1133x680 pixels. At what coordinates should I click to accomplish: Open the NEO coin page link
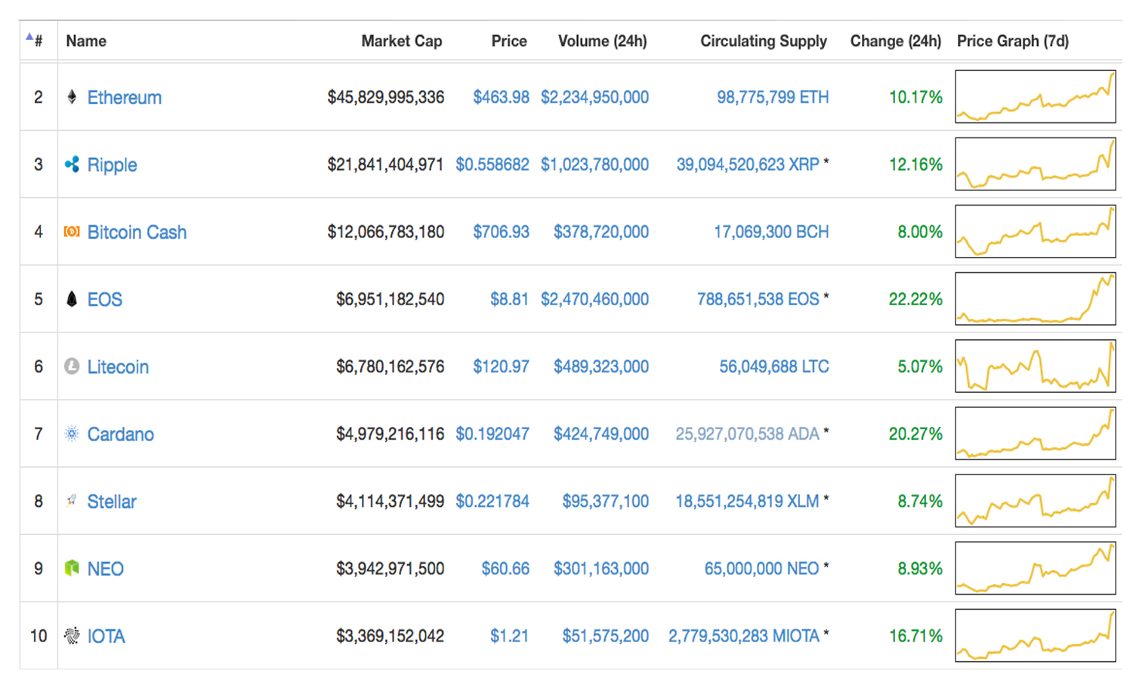pos(106,568)
